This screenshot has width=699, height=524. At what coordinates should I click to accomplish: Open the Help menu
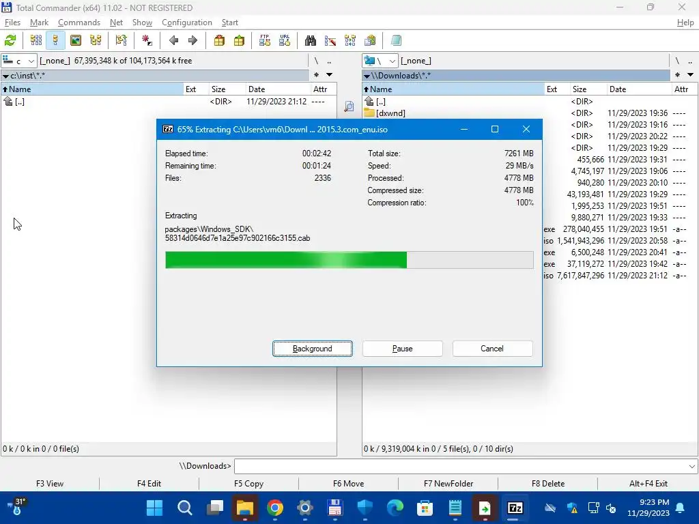tap(685, 23)
